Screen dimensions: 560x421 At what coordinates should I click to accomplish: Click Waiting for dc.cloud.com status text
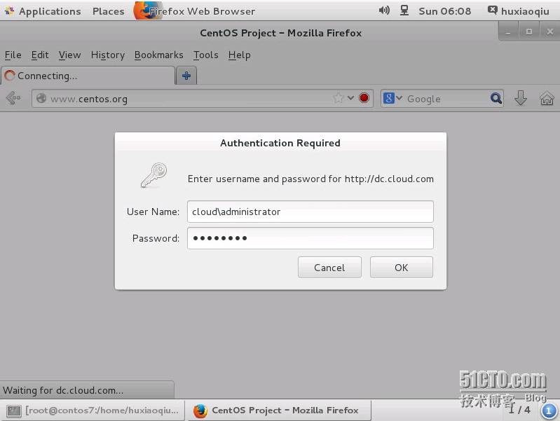[63, 390]
